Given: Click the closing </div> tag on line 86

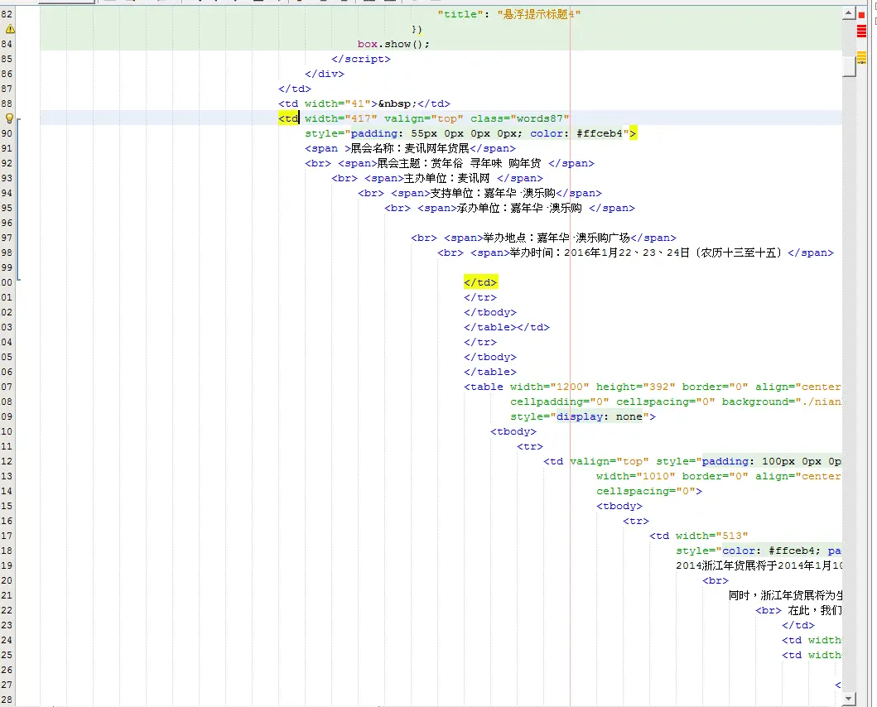Looking at the screenshot, I should tap(325, 74).
